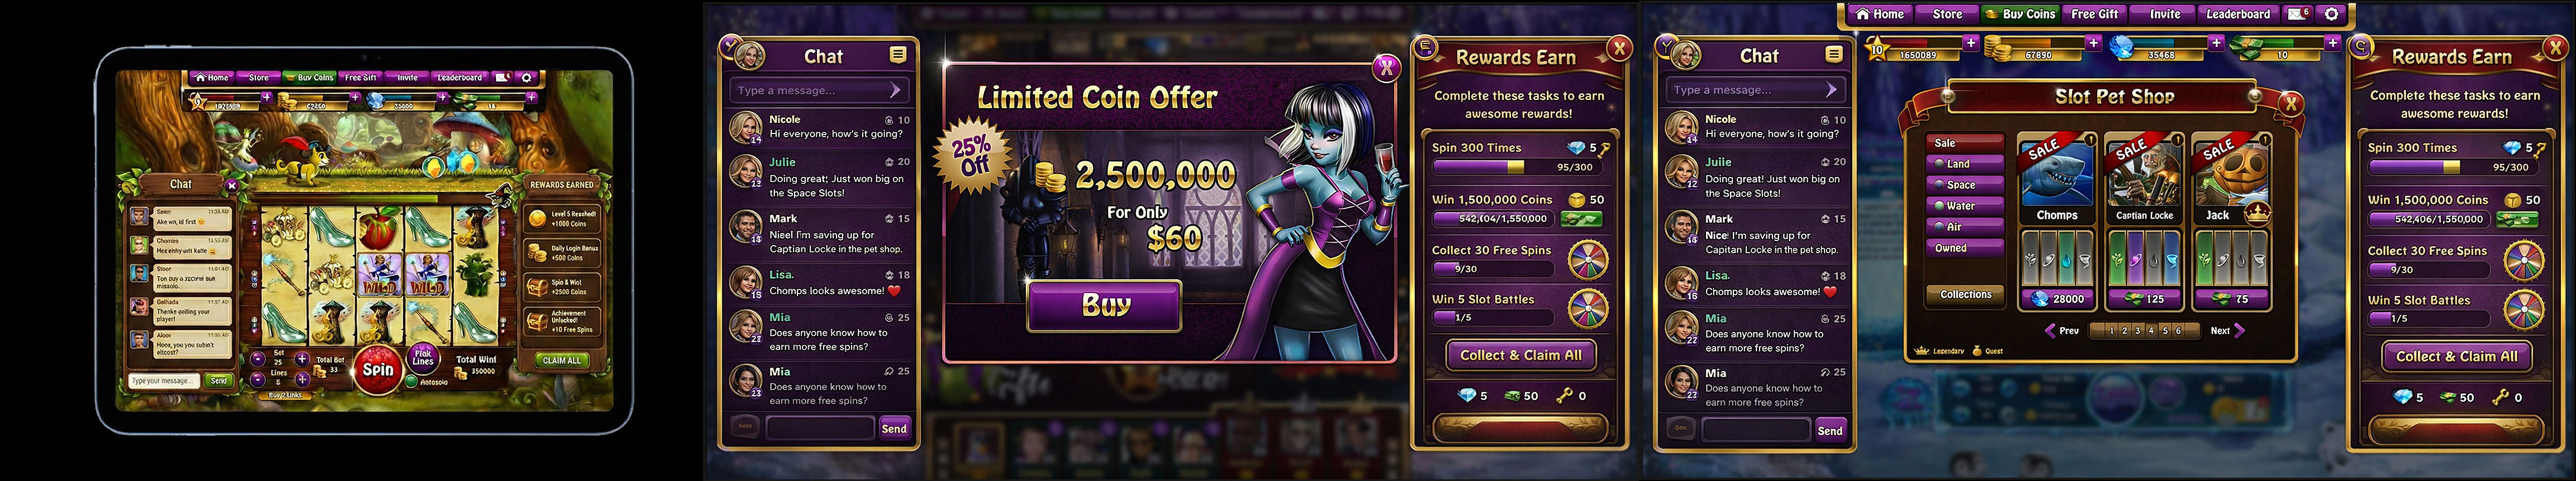Viewport: 2576px width, 481px height.
Task: Click plus button next to 67890 coins
Action: click(x=2093, y=43)
